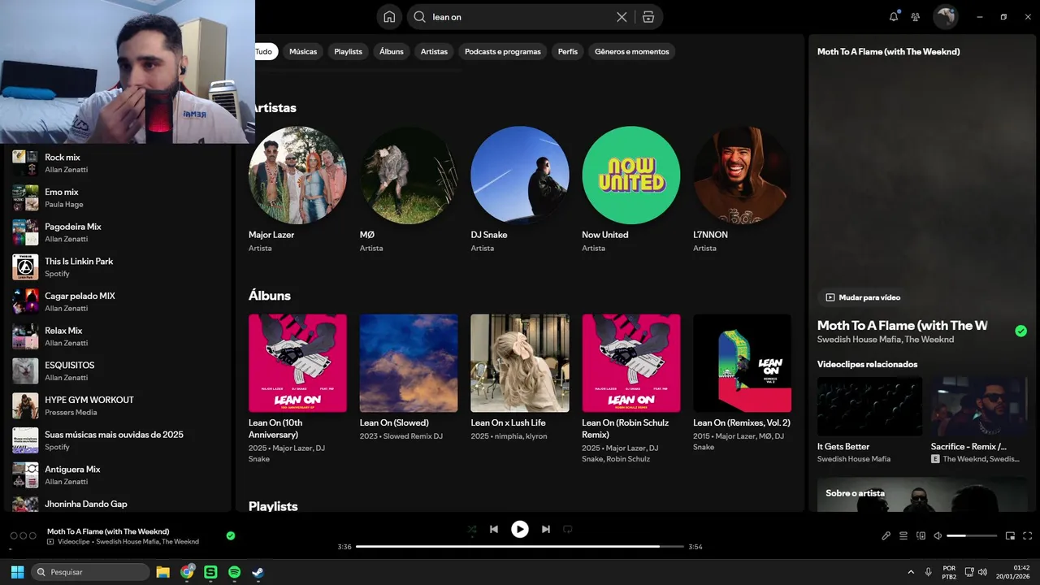1040x585 pixels.
Task: Click the Mudar para vídeo button
Action: tap(863, 297)
